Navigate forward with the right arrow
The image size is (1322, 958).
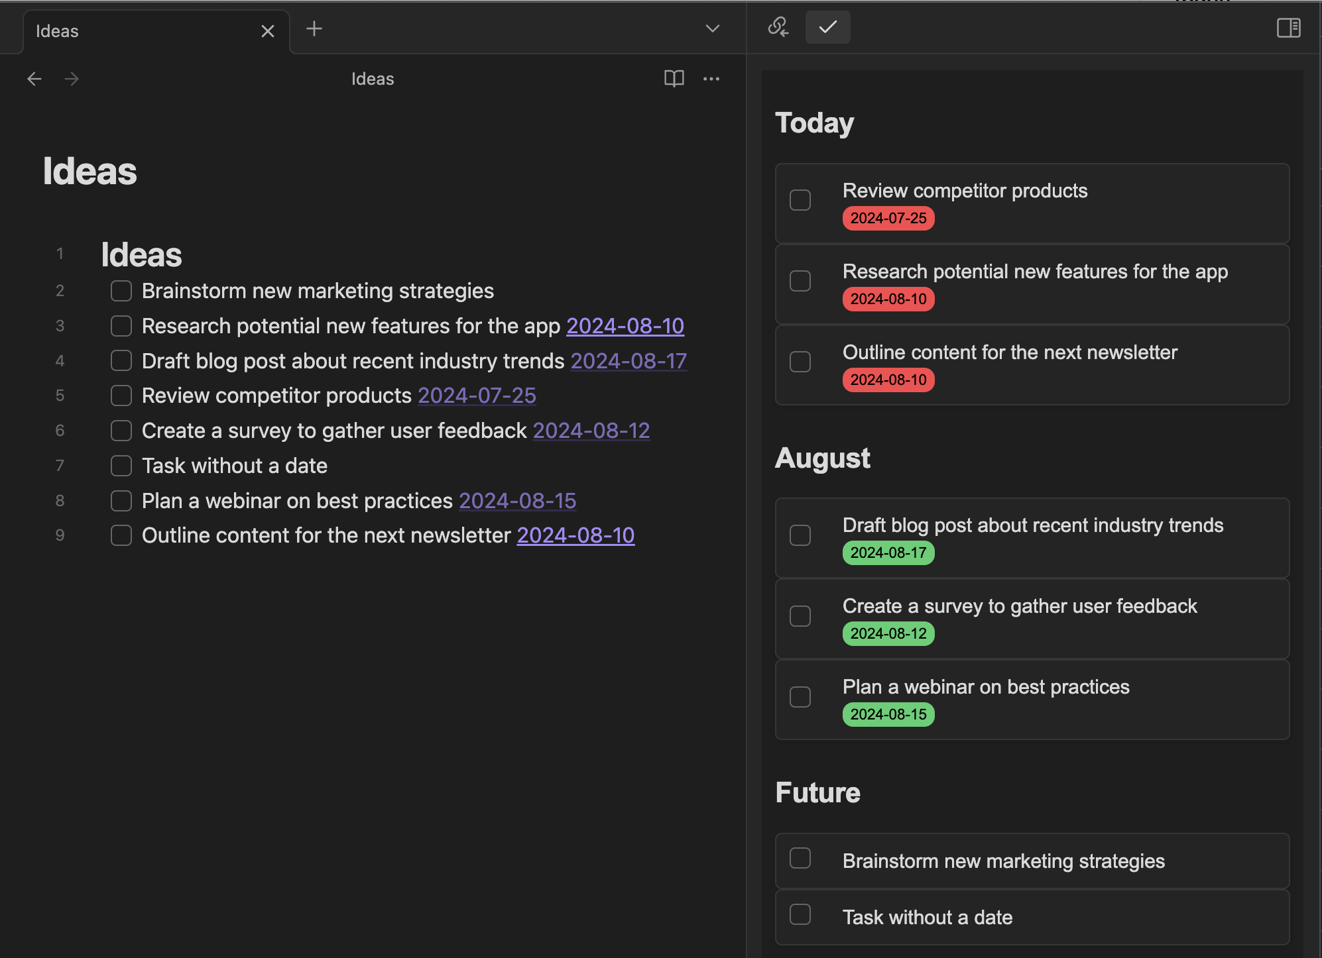point(72,79)
